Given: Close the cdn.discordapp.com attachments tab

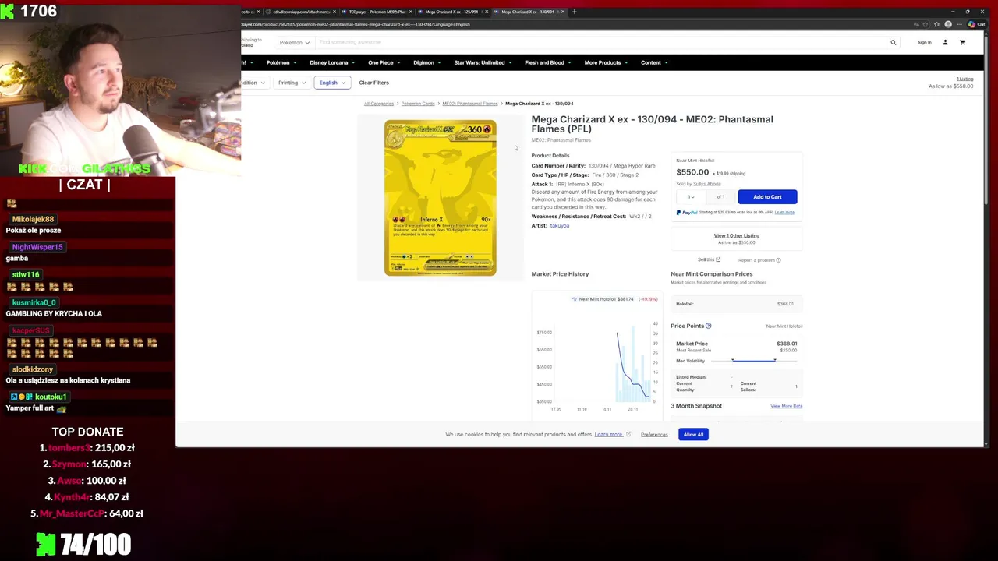Looking at the screenshot, I should click(x=334, y=12).
